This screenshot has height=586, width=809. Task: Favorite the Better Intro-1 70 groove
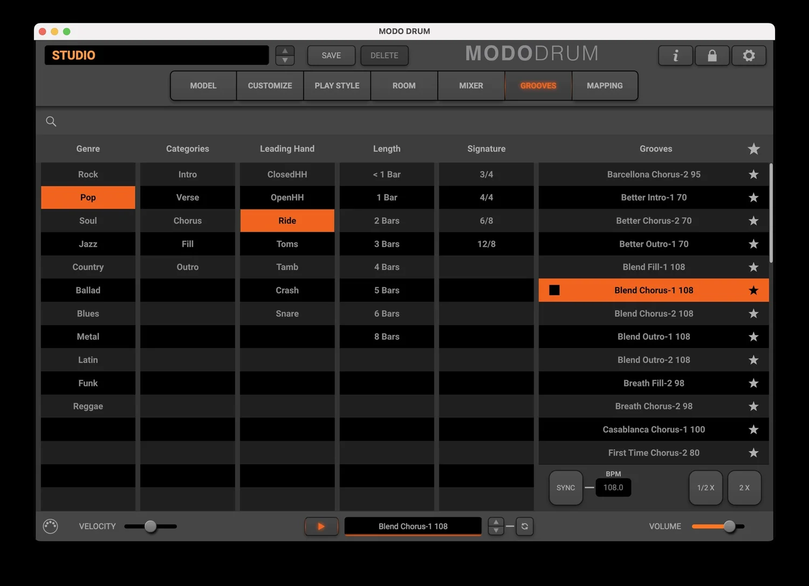[753, 197]
